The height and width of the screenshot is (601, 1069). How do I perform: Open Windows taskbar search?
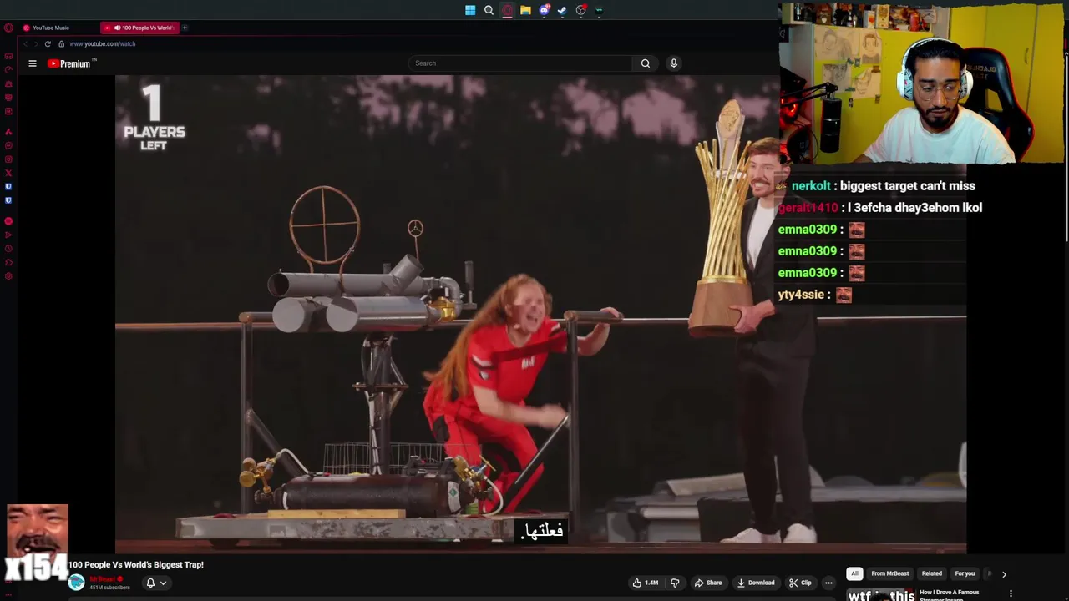point(489,10)
